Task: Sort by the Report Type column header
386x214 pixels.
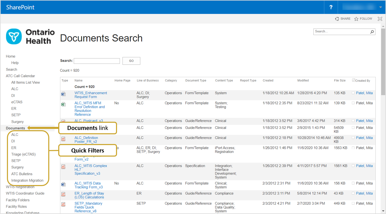Action: pos(248,80)
